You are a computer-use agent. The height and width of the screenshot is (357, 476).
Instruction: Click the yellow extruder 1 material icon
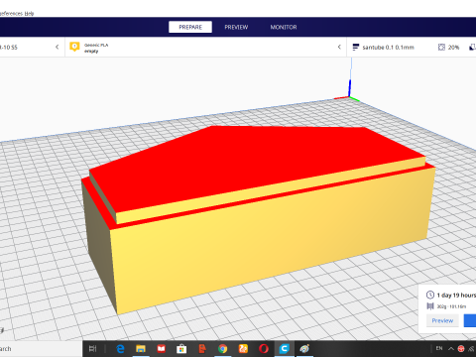(74, 47)
